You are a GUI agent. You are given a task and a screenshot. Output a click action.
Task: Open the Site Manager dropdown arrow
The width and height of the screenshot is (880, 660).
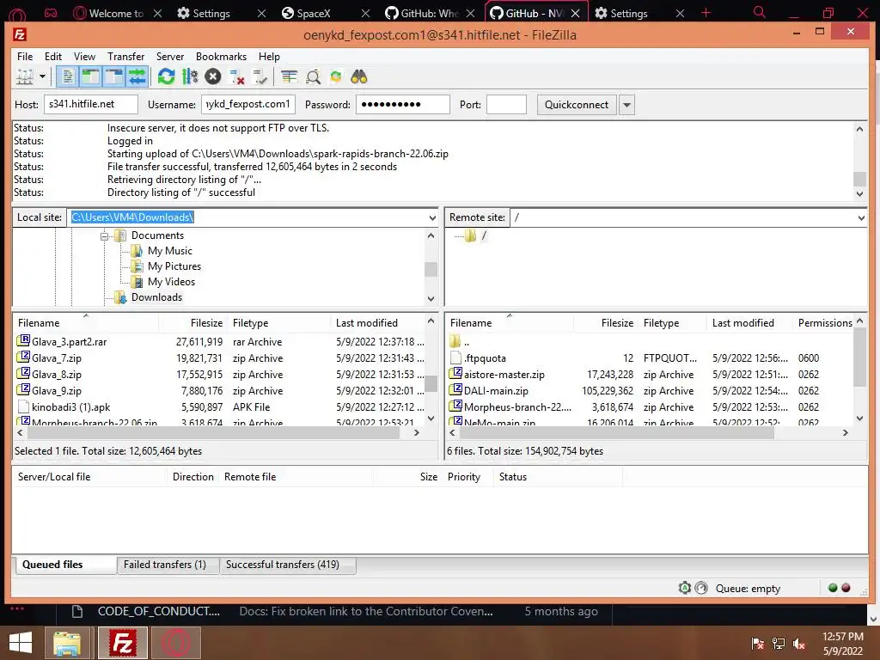point(43,76)
